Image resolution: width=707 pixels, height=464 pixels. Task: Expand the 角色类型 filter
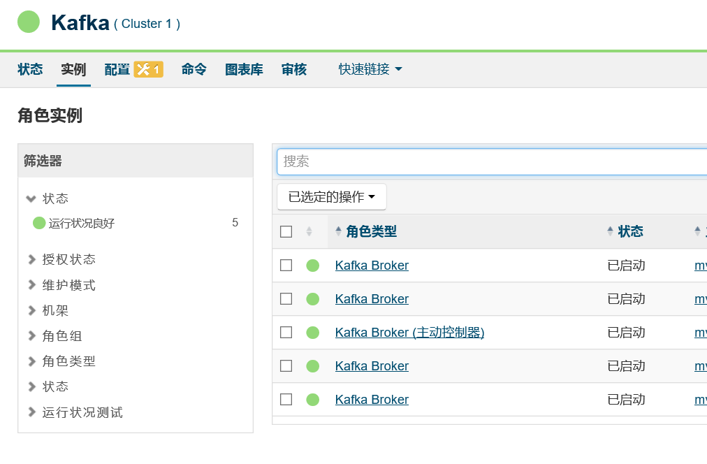(x=31, y=361)
